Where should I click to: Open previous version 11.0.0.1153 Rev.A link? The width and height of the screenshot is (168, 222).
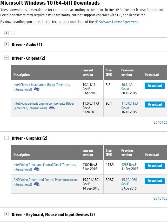coord(130,106)
